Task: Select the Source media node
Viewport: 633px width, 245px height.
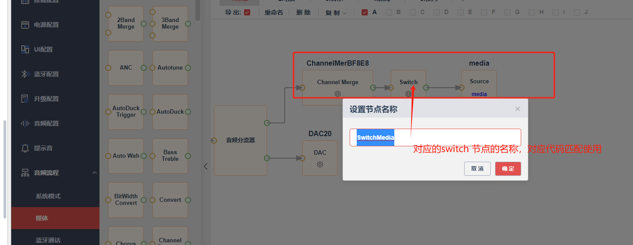Action: pyautogui.click(x=479, y=85)
